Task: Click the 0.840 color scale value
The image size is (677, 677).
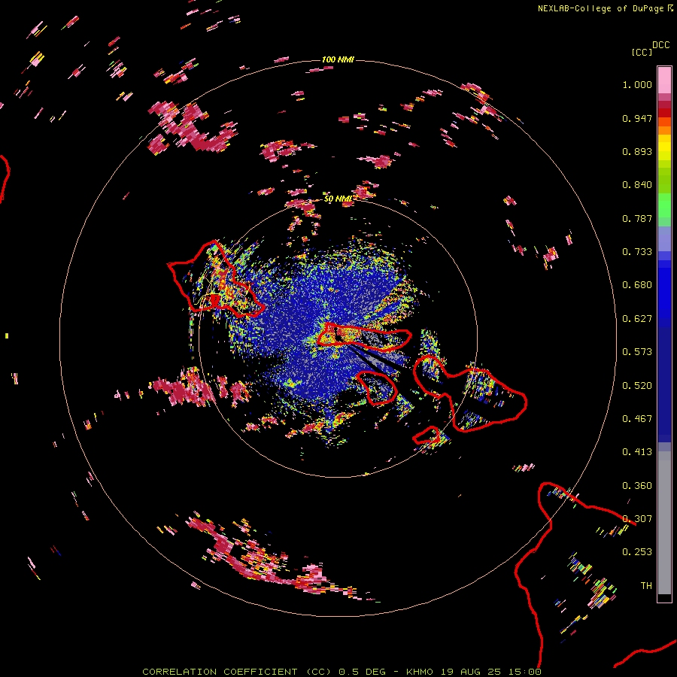Action: 637,185
